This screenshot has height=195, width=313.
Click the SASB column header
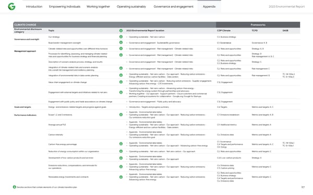tap(285, 31)
